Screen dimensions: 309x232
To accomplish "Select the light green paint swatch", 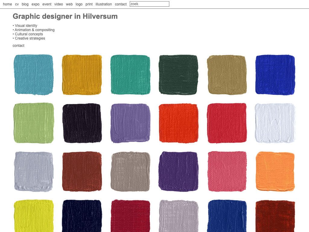I will tap(34, 123).
